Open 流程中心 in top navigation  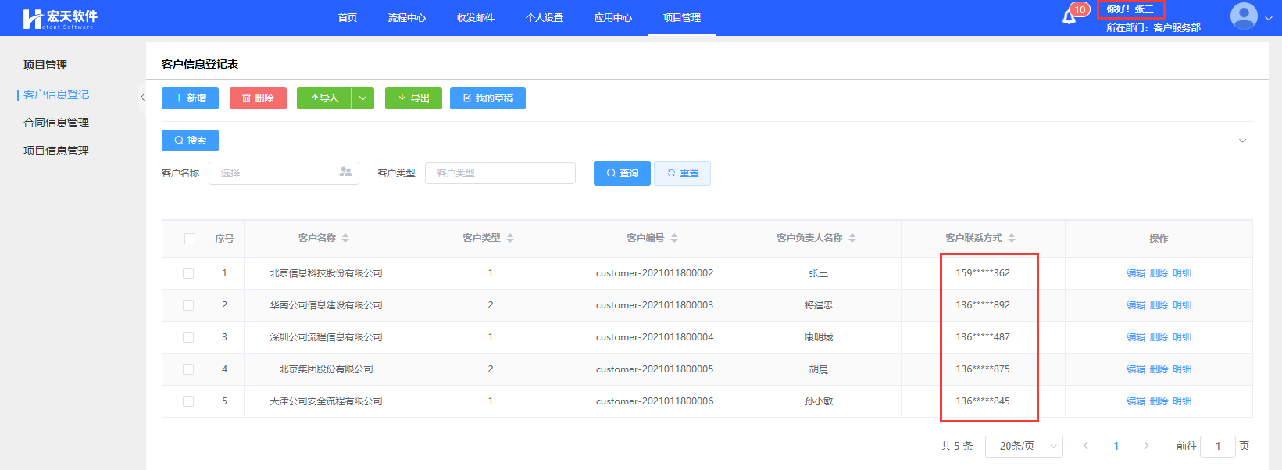coord(406,18)
